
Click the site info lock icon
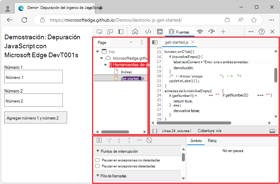(42, 20)
